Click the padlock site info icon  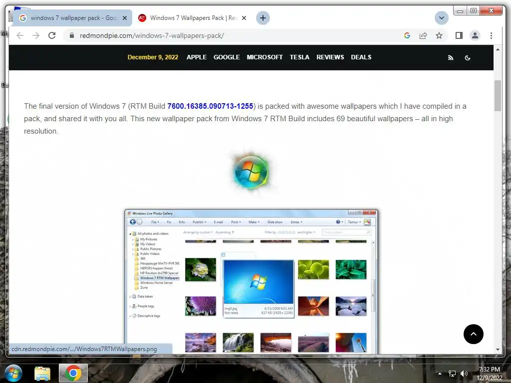(72, 35)
